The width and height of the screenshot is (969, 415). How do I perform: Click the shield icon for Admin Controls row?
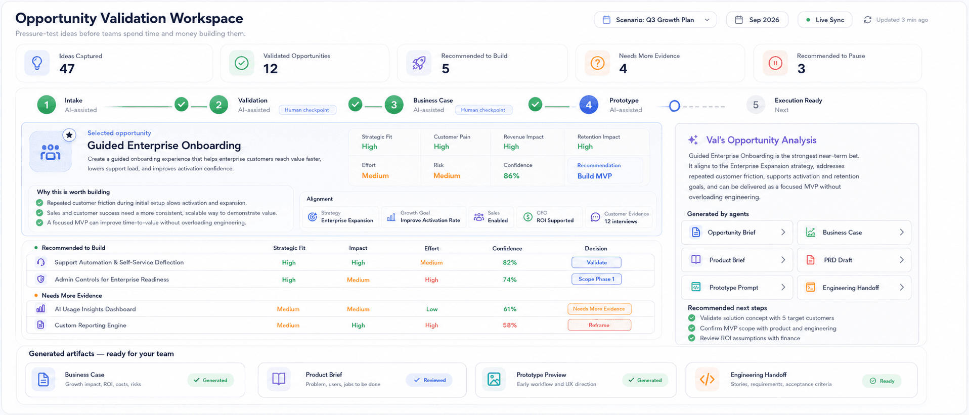coord(41,279)
